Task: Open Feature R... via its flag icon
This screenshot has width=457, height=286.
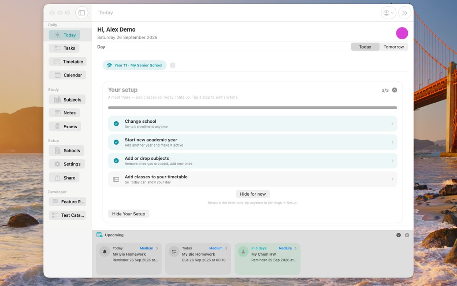Action: (x=55, y=202)
